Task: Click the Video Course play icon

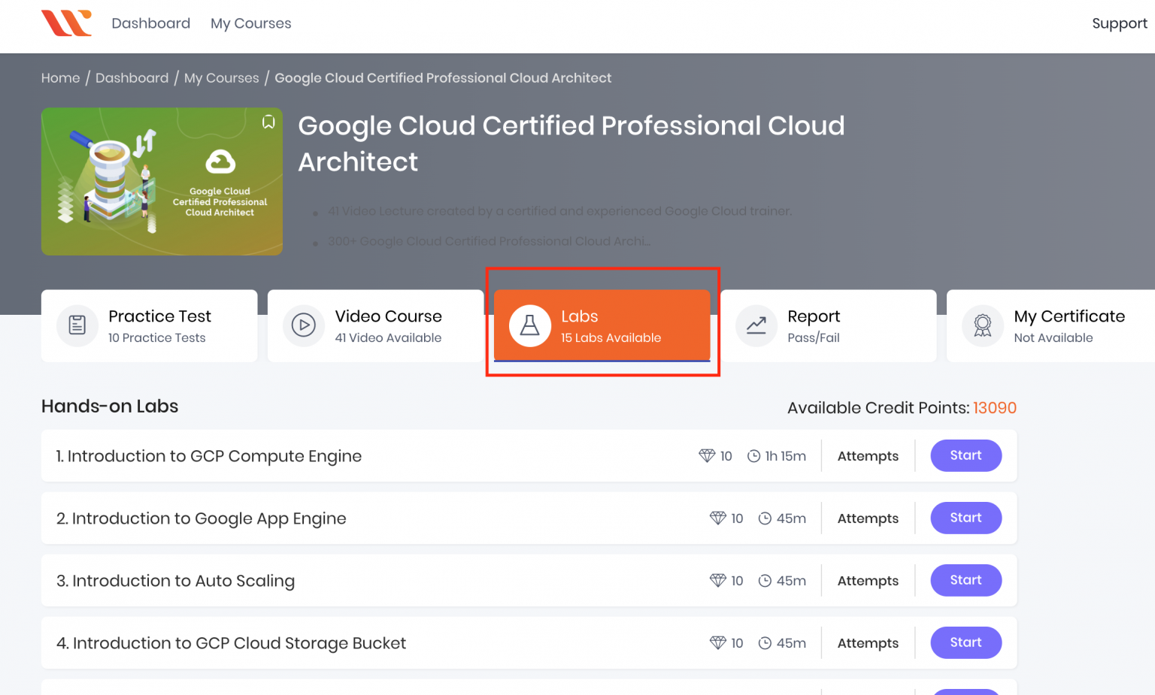Action: [304, 325]
